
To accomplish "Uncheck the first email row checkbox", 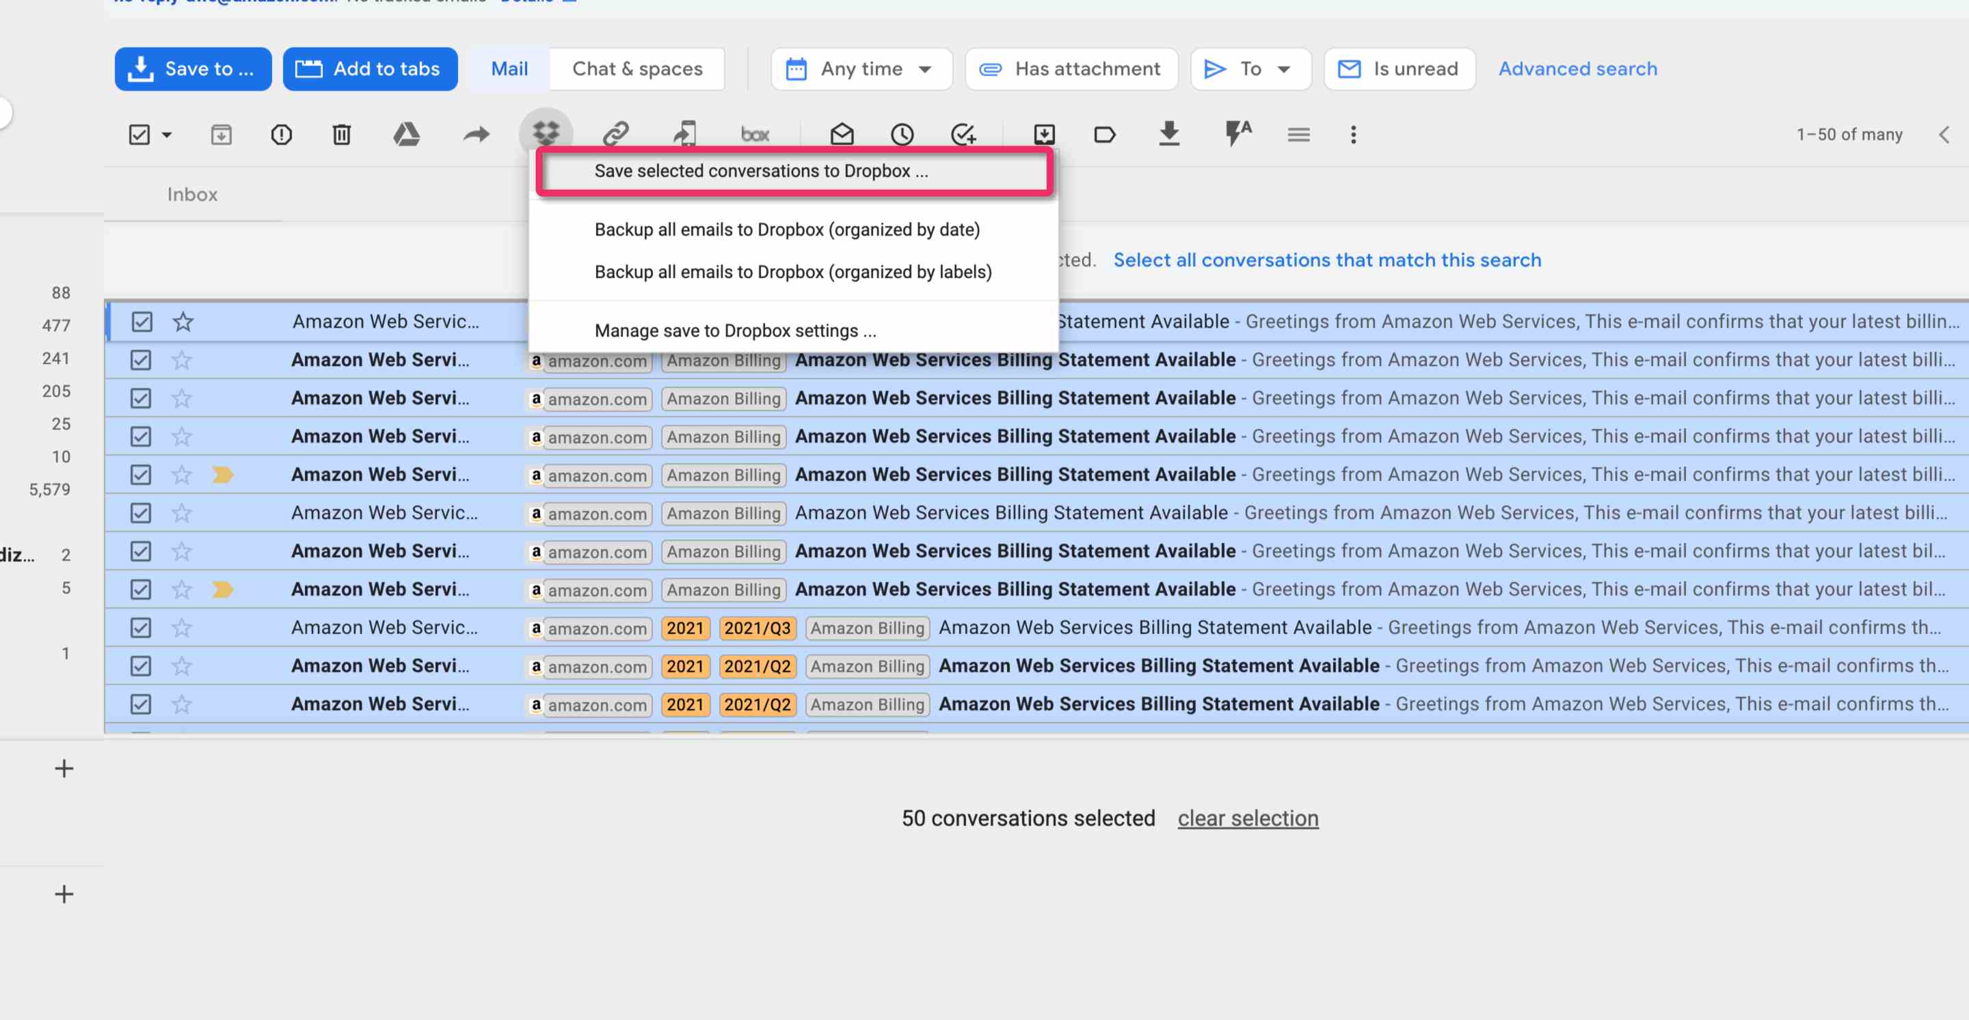I will click(142, 322).
